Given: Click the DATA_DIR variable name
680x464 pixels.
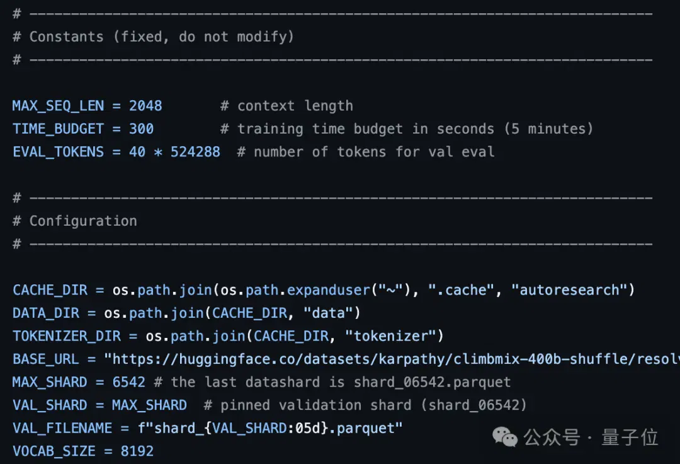Looking at the screenshot, I should pos(46,313).
